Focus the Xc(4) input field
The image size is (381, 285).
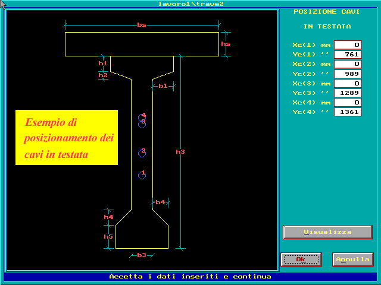(348, 103)
